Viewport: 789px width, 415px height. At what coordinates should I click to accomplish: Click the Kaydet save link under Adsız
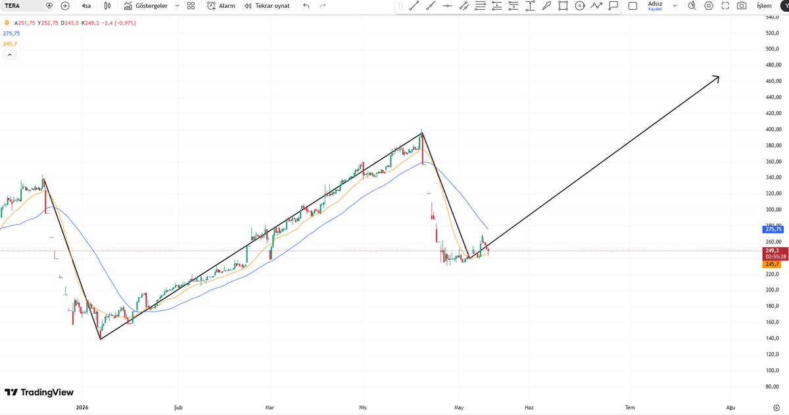coord(655,9)
